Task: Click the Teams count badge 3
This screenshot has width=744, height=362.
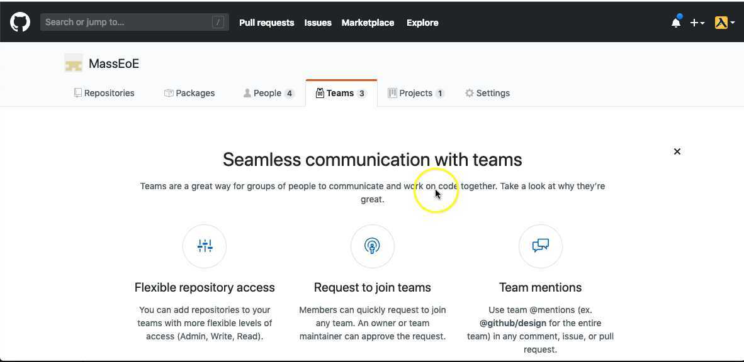Action: click(361, 94)
